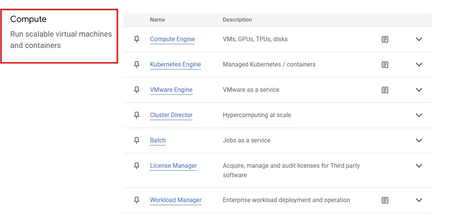Screen dimensions: 453x224
Task: Go to the VMware Engine link
Action: coord(171,90)
